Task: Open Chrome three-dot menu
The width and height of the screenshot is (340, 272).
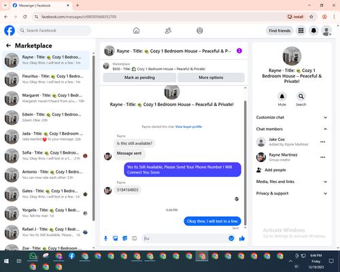Action: tap(334, 17)
